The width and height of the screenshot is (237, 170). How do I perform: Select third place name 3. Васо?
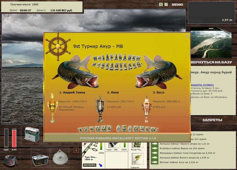coord(158,92)
